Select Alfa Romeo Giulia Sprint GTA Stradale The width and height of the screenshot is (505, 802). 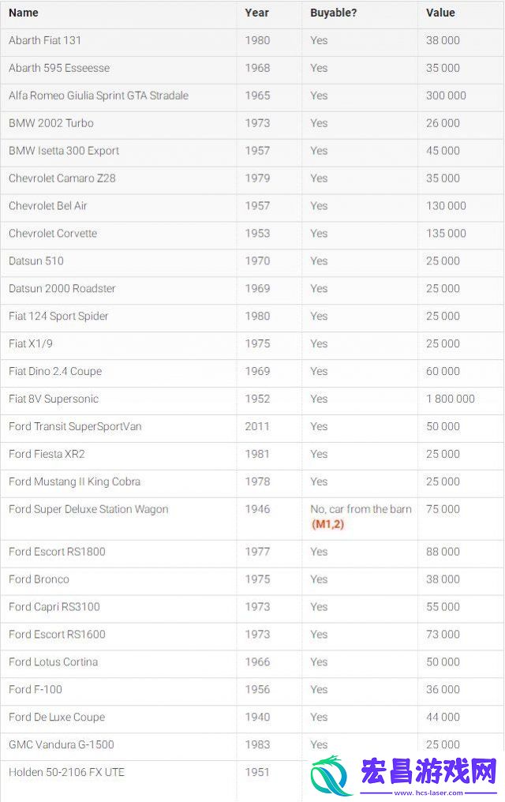click(99, 96)
